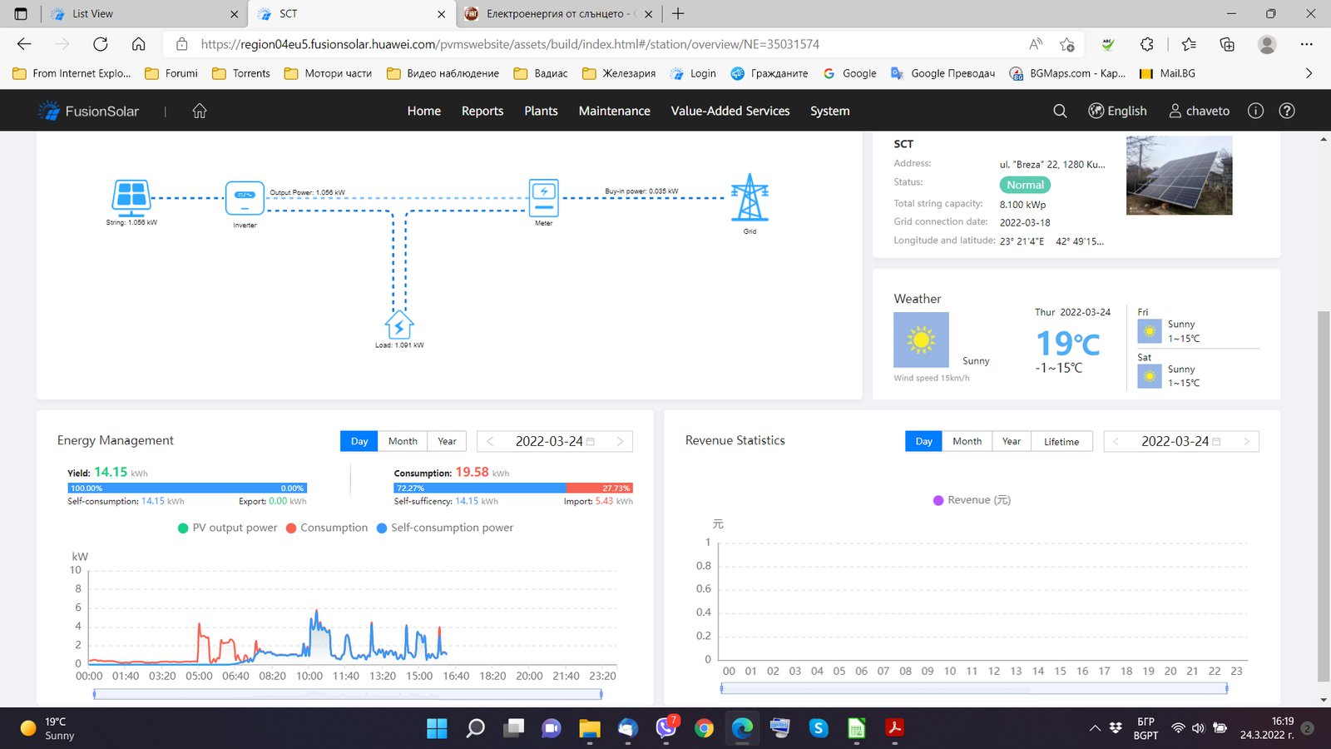Screen dimensions: 1331x749
Task: Open the English language dropdown
Action: click(x=1117, y=111)
